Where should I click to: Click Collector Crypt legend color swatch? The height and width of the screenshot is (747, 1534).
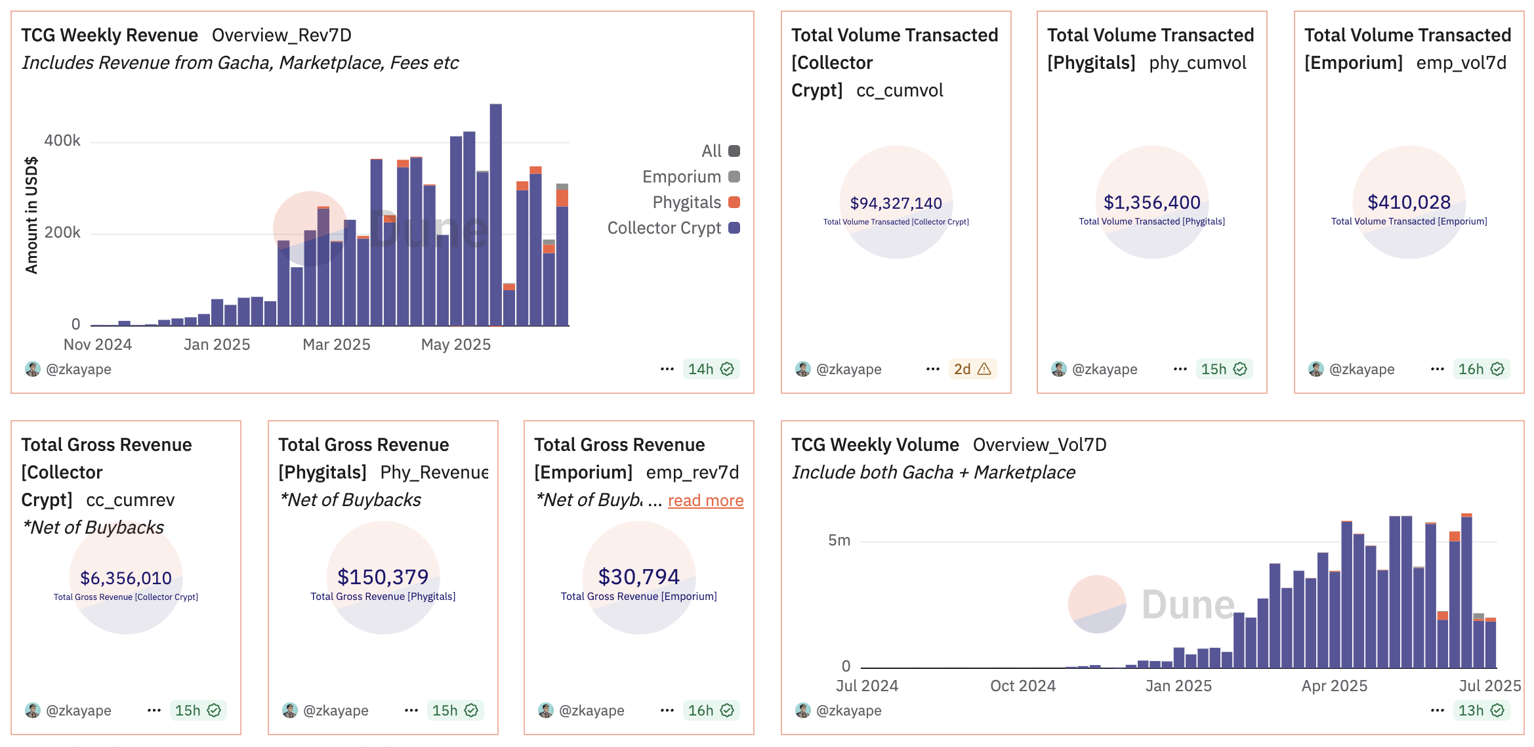coord(734,228)
